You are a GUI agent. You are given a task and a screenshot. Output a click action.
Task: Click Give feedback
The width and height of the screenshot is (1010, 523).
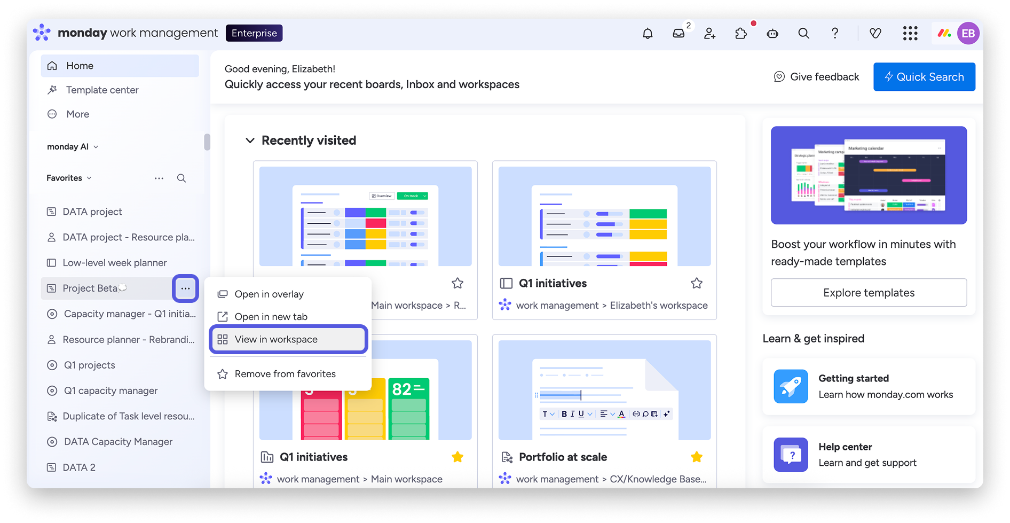click(817, 77)
